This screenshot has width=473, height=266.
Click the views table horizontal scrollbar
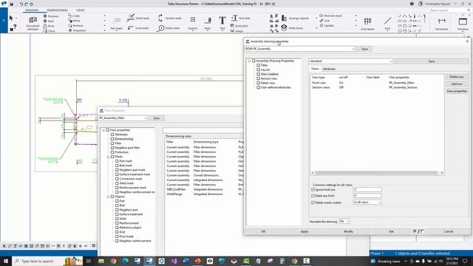point(377,173)
